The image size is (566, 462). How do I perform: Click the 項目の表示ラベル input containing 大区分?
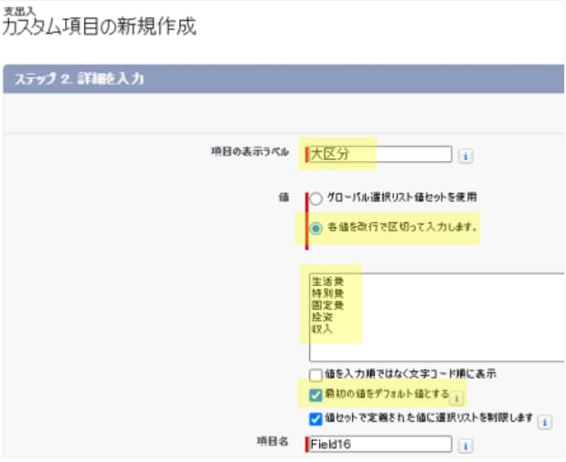(380, 155)
